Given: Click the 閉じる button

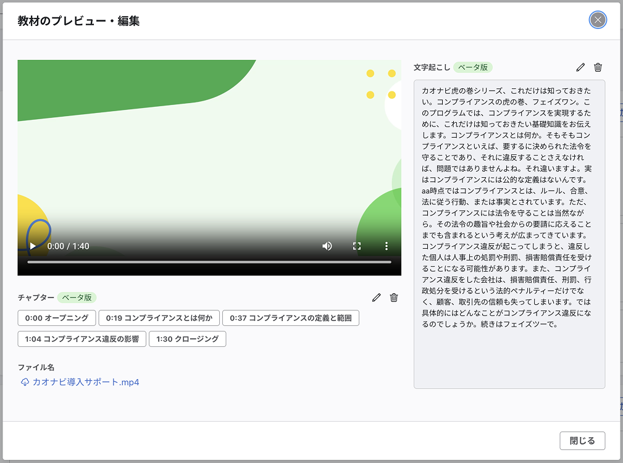Looking at the screenshot, I should 583,441.
